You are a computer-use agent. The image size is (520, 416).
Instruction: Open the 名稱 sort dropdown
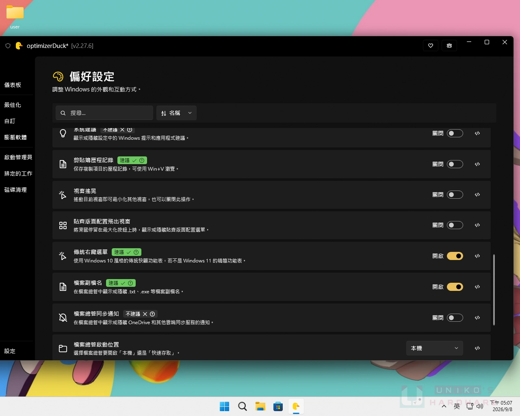(176, 113)
